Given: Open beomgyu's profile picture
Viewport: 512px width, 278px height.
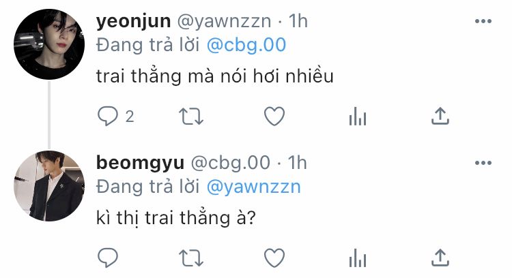Looking at the screenshot, I should tap(49, 186).
